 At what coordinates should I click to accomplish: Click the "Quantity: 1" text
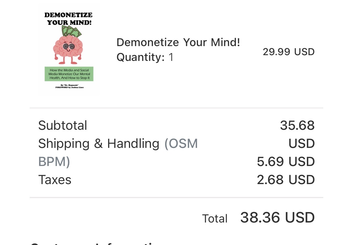pos(145,57)
